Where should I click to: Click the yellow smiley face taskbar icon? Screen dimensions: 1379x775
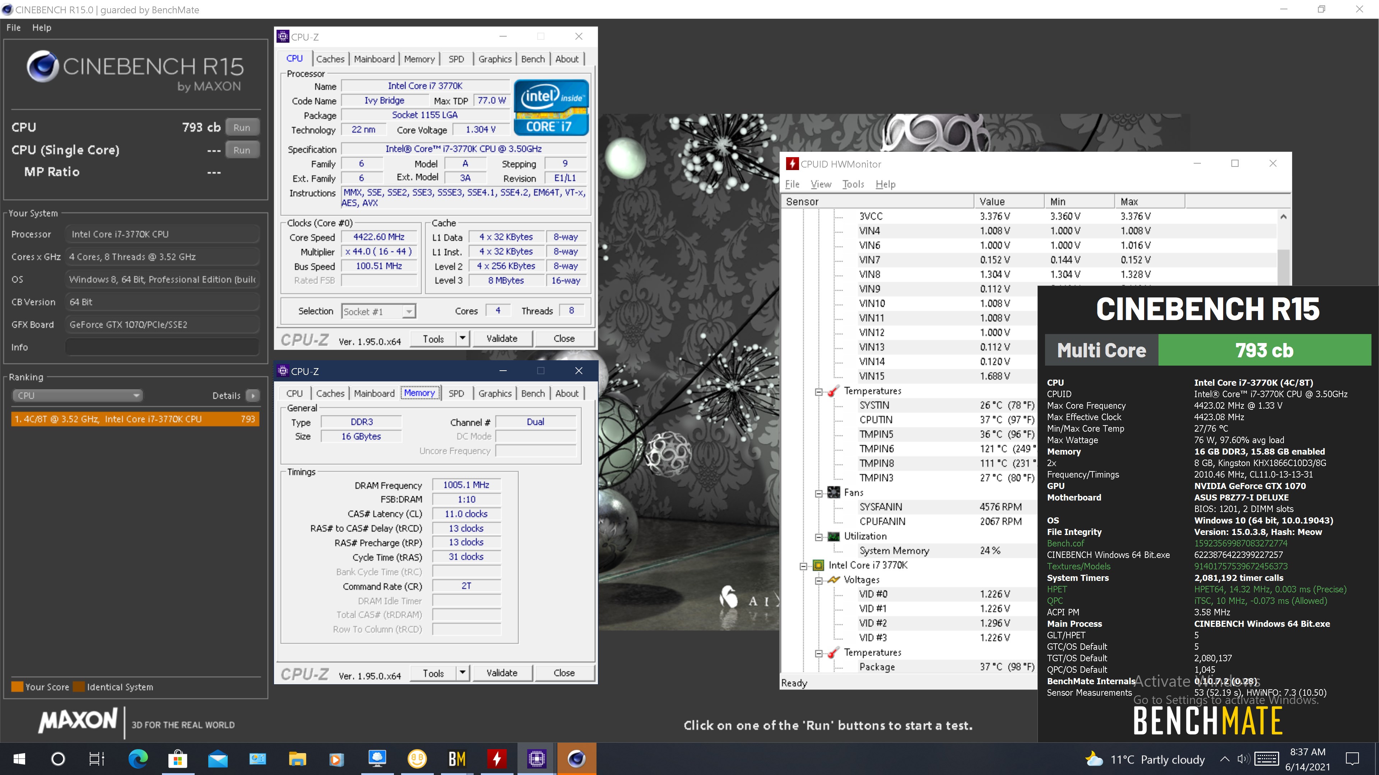coord(417,758)
